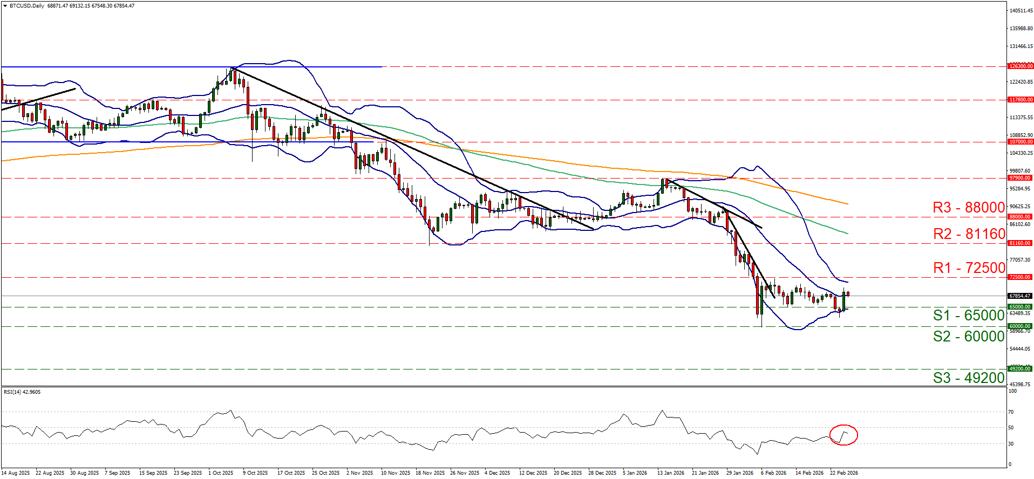Select the 22 Feb 2026 date label

(843, 473)
